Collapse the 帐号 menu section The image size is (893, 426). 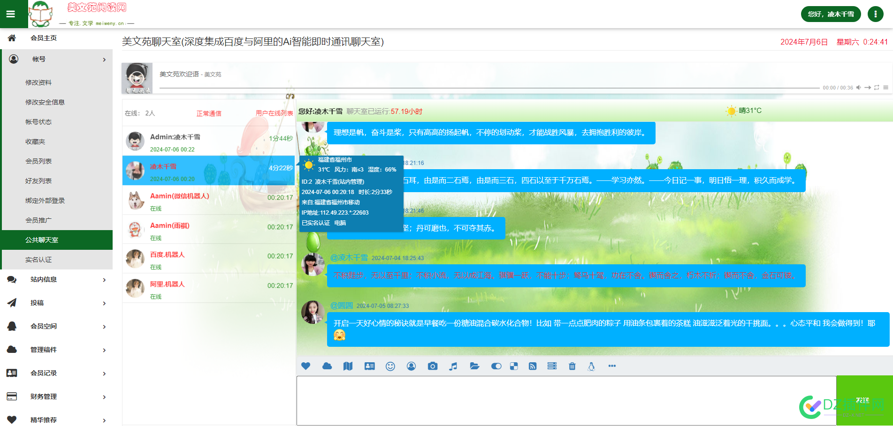[56, 59]
